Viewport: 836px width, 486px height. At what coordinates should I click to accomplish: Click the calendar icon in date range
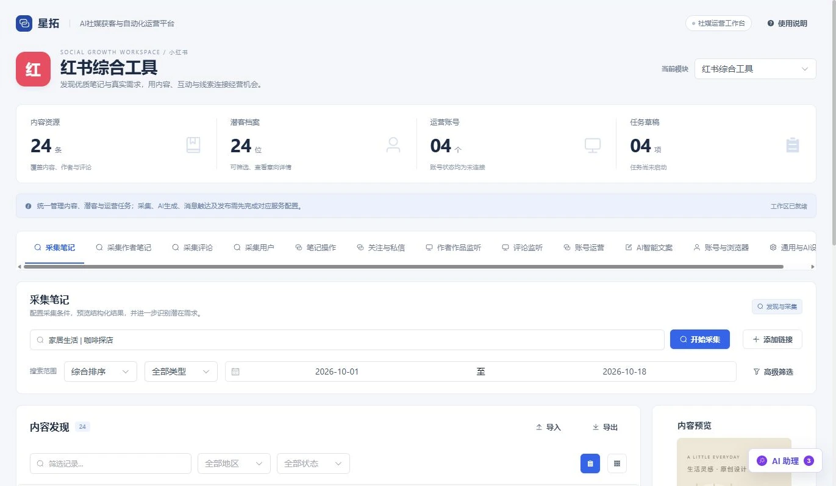coord(235,372)
